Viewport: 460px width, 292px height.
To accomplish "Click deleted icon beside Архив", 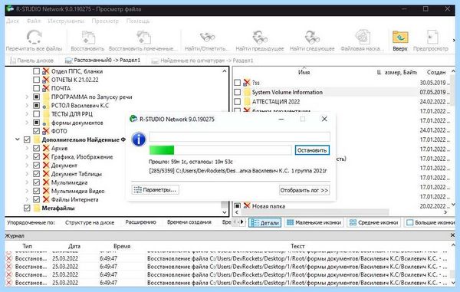I will (46, 148).
